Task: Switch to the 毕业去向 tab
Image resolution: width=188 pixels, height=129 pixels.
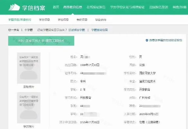Action: click(101, 20)
